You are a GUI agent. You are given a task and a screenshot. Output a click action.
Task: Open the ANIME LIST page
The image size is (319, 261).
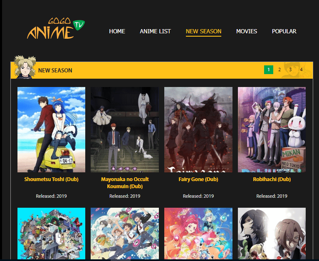pyautogui.click(x=155, y=31)
